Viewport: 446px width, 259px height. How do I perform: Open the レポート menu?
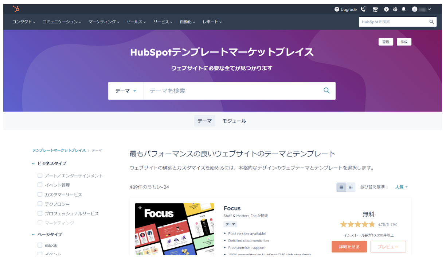[212, 22]
